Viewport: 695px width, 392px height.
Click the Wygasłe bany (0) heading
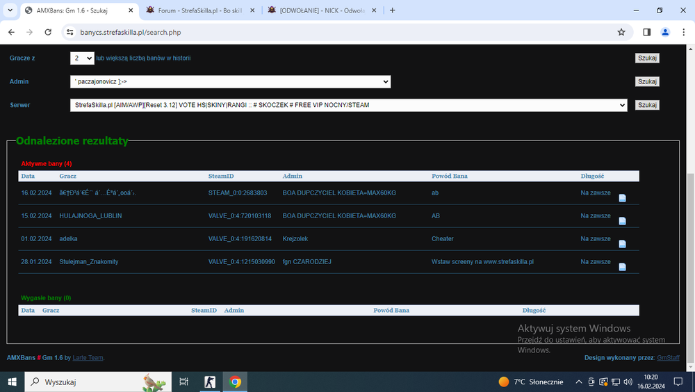point(46,298)
